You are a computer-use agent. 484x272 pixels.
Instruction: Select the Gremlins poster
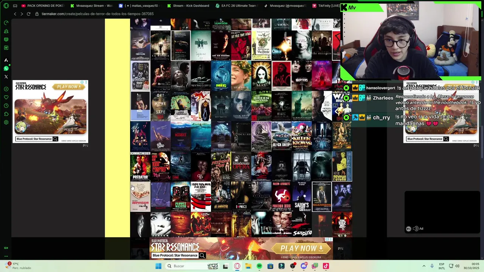pos(140,45)
